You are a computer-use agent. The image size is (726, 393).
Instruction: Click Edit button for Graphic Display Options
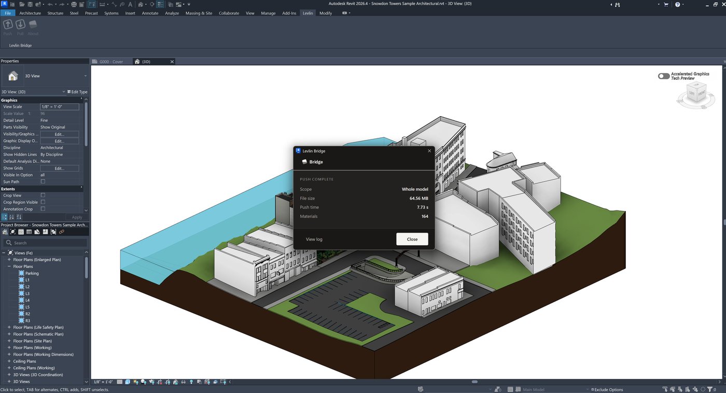59,141
